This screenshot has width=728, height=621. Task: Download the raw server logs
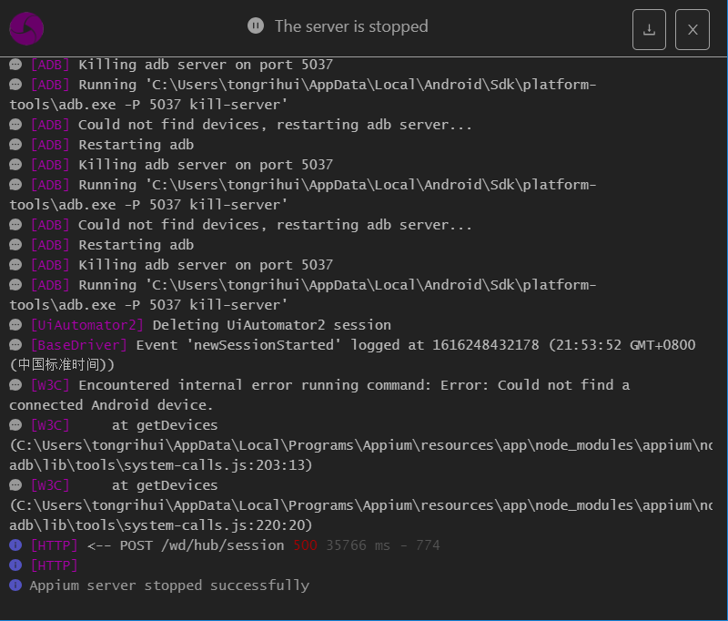point(649,30)
